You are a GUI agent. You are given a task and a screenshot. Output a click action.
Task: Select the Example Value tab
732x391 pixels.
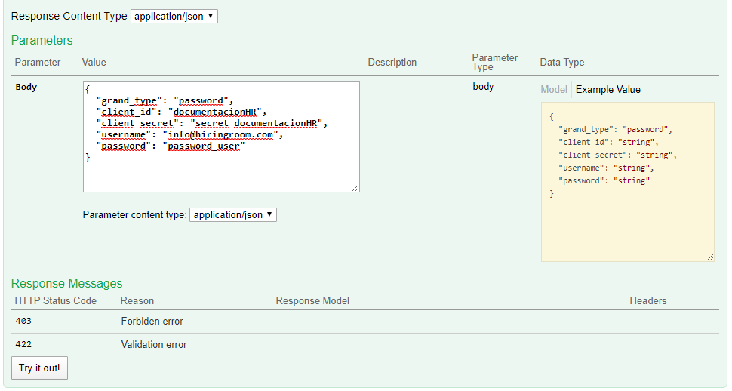tap(607, 90)
